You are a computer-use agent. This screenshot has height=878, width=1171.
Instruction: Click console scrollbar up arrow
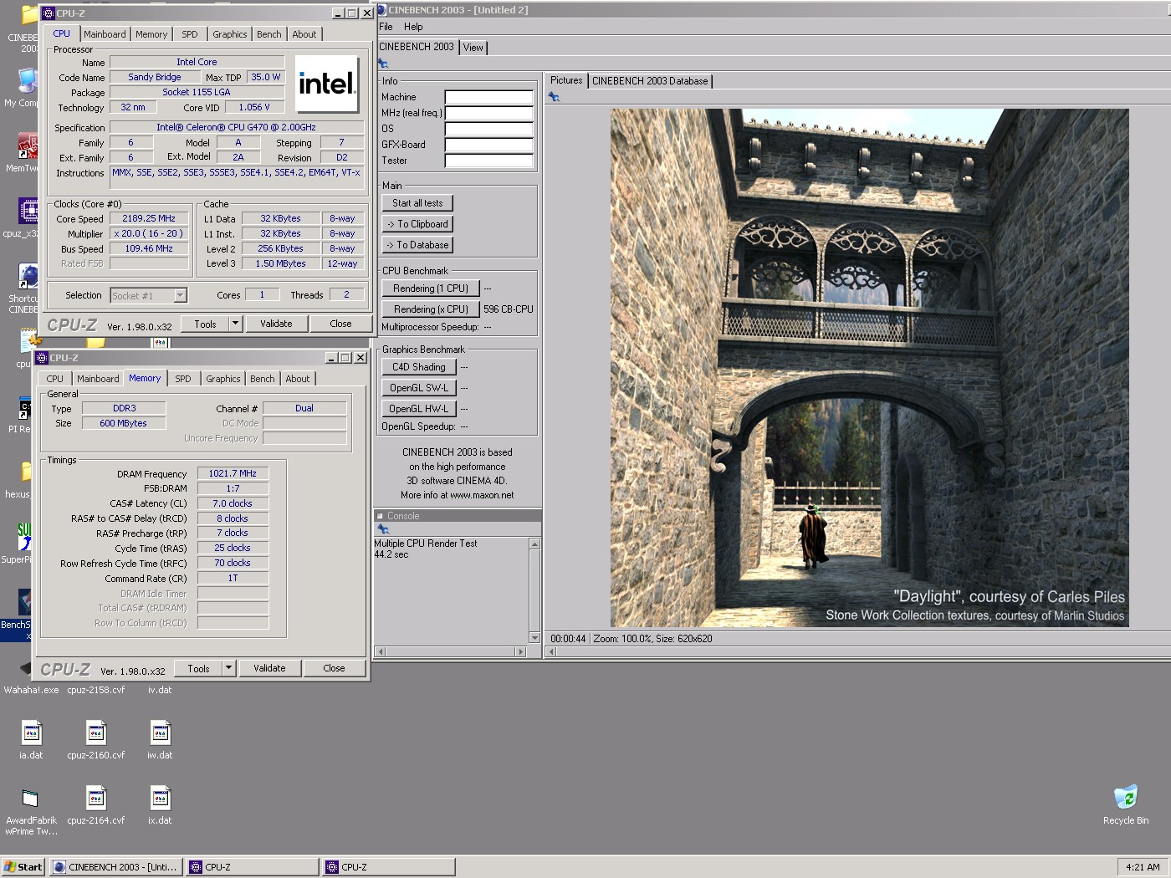tap(535, 544)
